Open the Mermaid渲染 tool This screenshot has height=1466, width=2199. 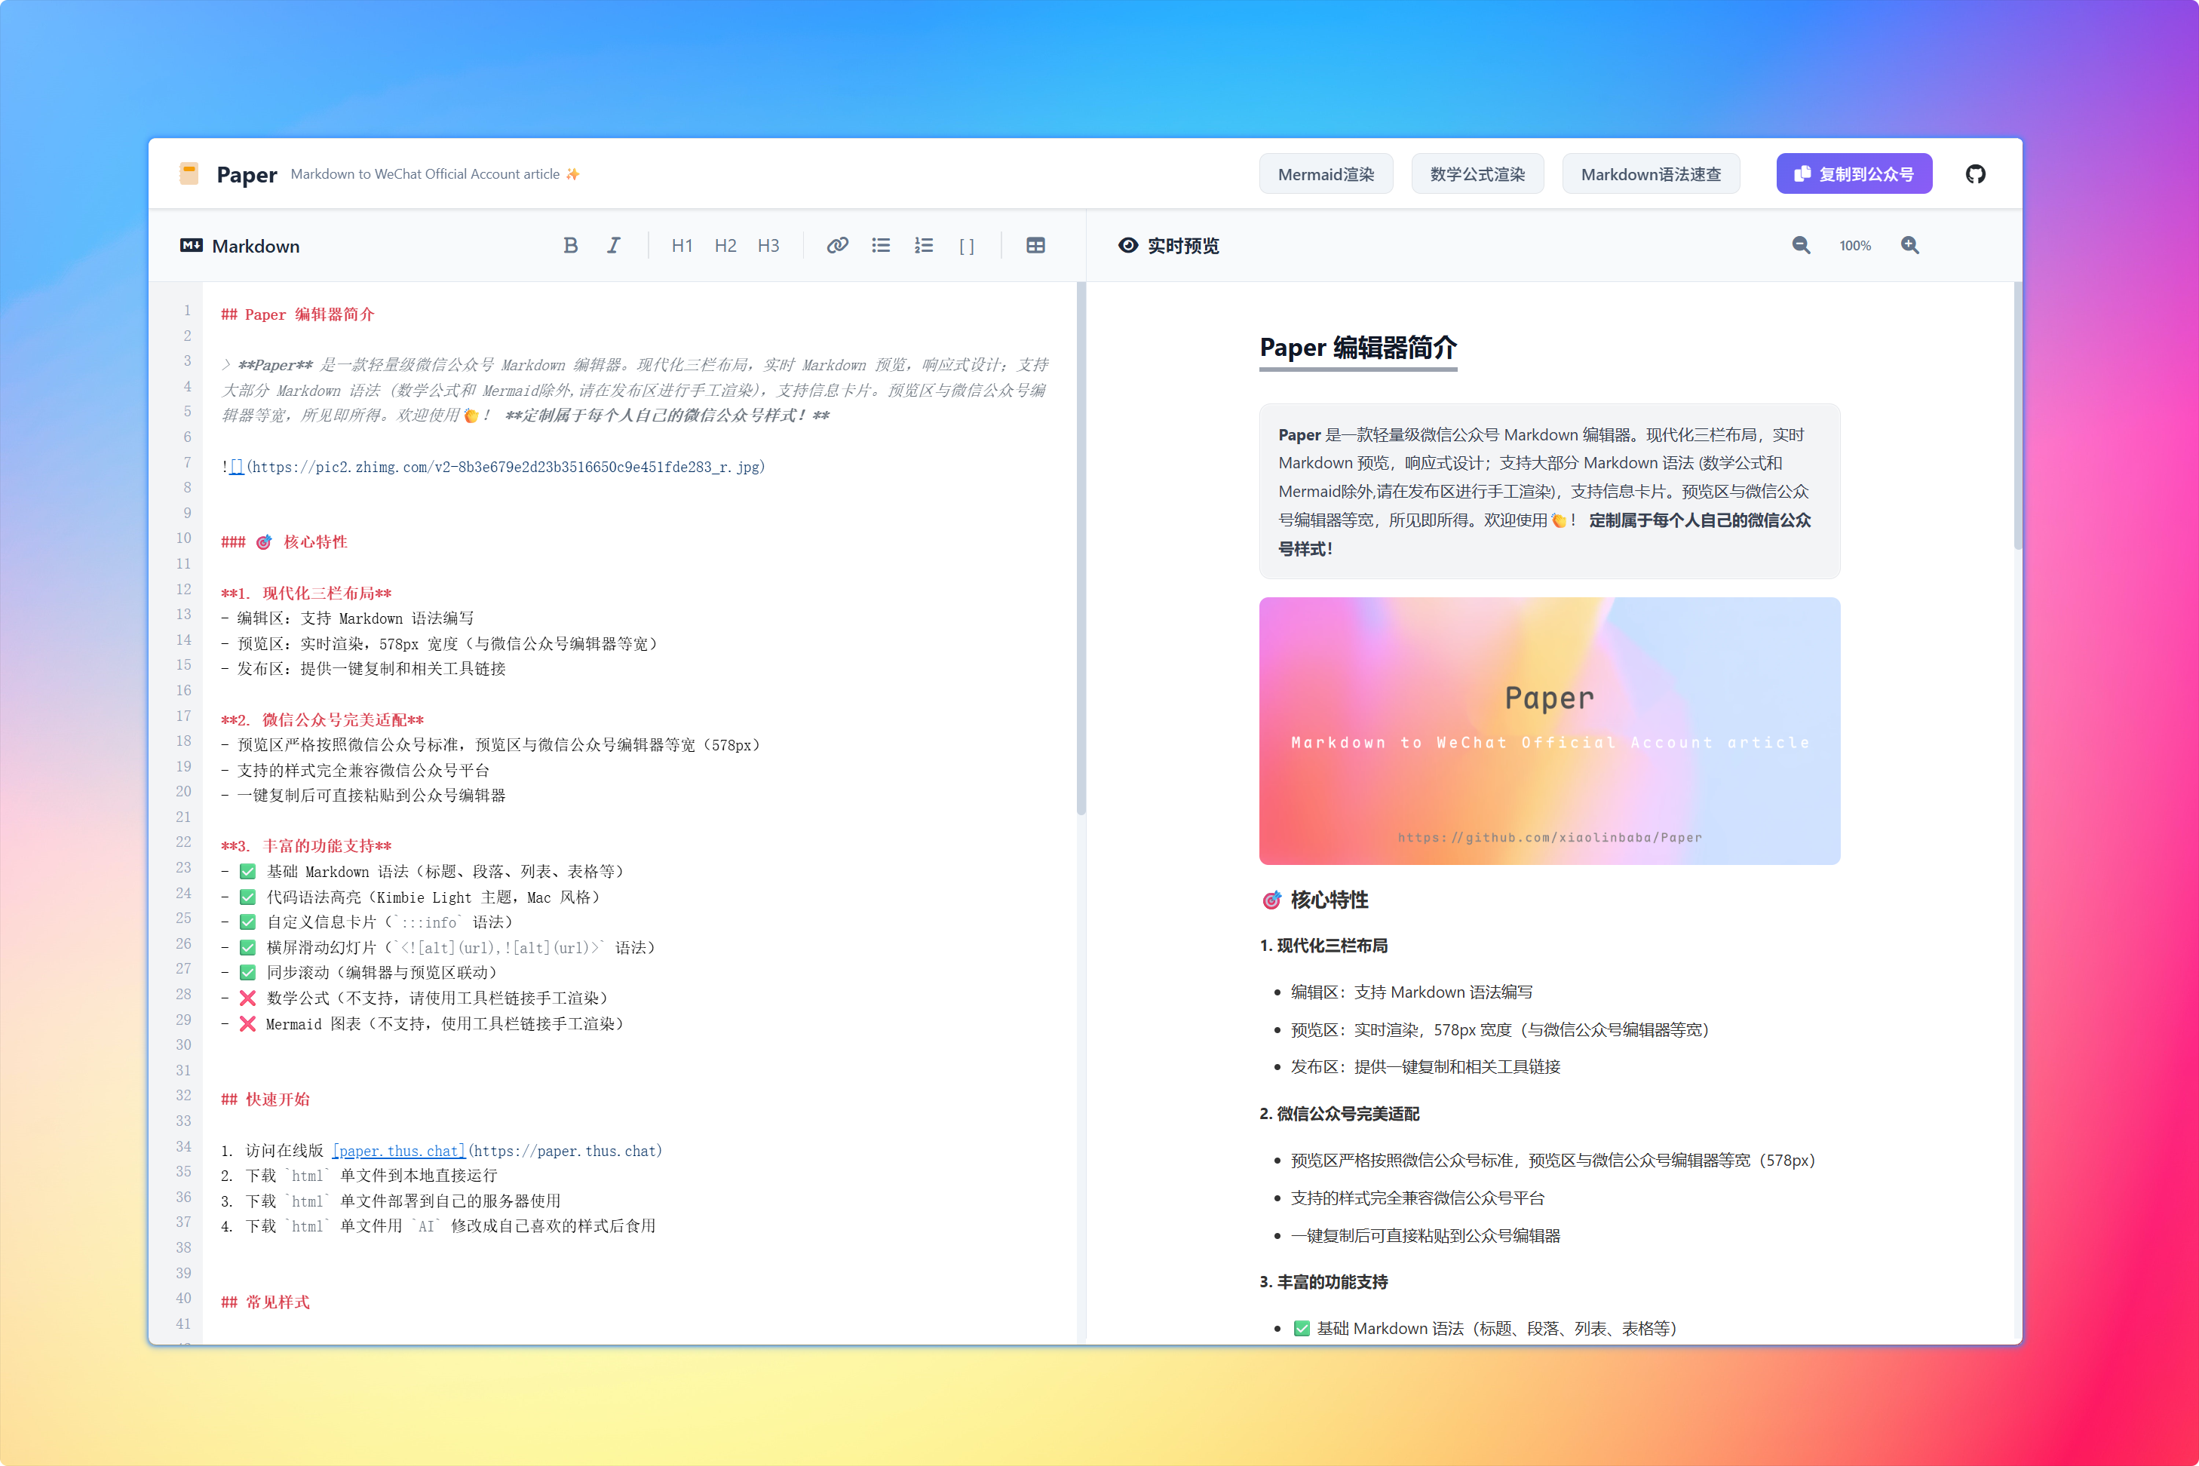tap(1325, 174)
